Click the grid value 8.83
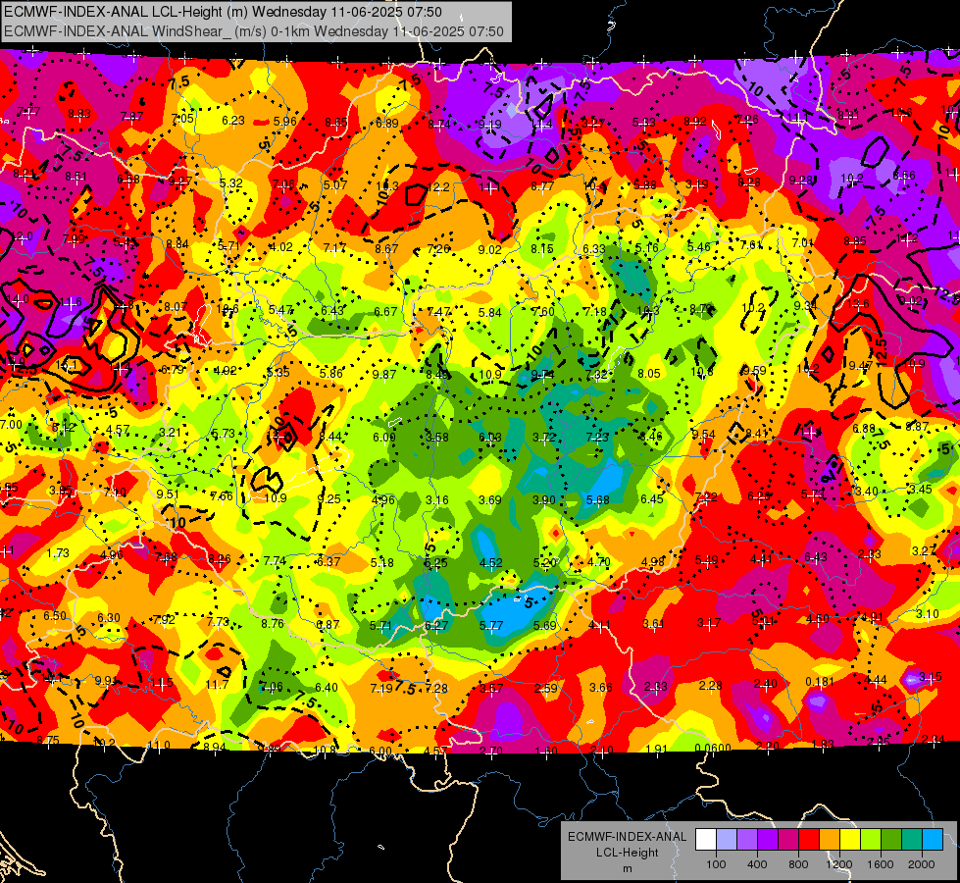960x883 pixels. (x=79, y=114)
